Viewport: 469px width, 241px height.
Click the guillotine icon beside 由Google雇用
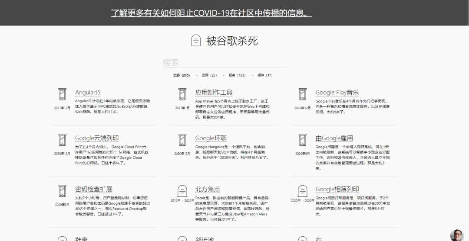[x=303, y=140]
